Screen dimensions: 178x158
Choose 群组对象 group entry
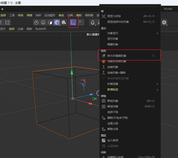pyautogui.click(x=130, y=101)
